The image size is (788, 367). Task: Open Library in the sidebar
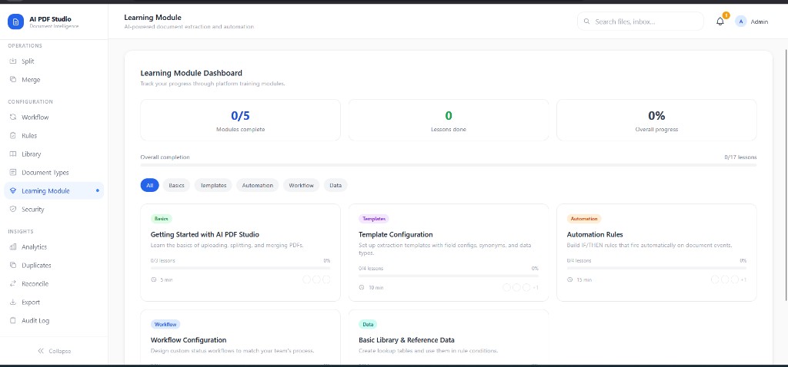pos(55,154)
